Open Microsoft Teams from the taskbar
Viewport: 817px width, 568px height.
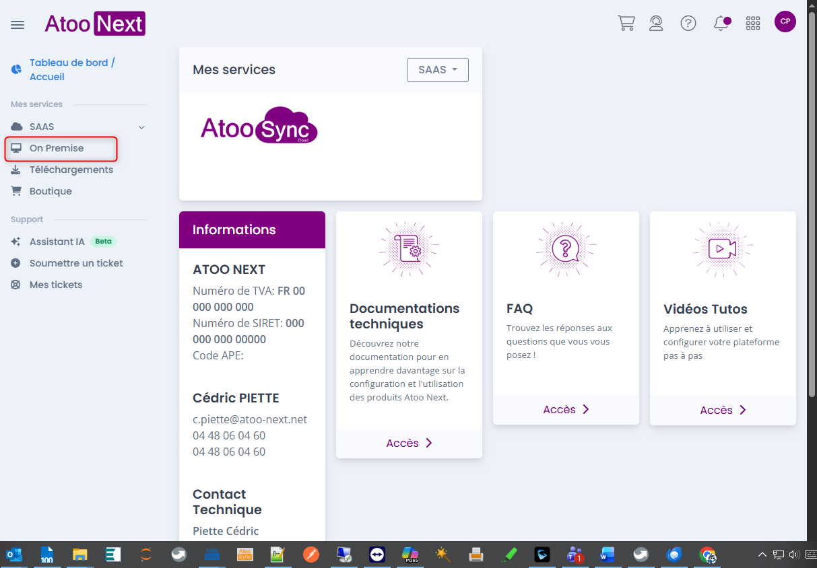pos(575,555)
